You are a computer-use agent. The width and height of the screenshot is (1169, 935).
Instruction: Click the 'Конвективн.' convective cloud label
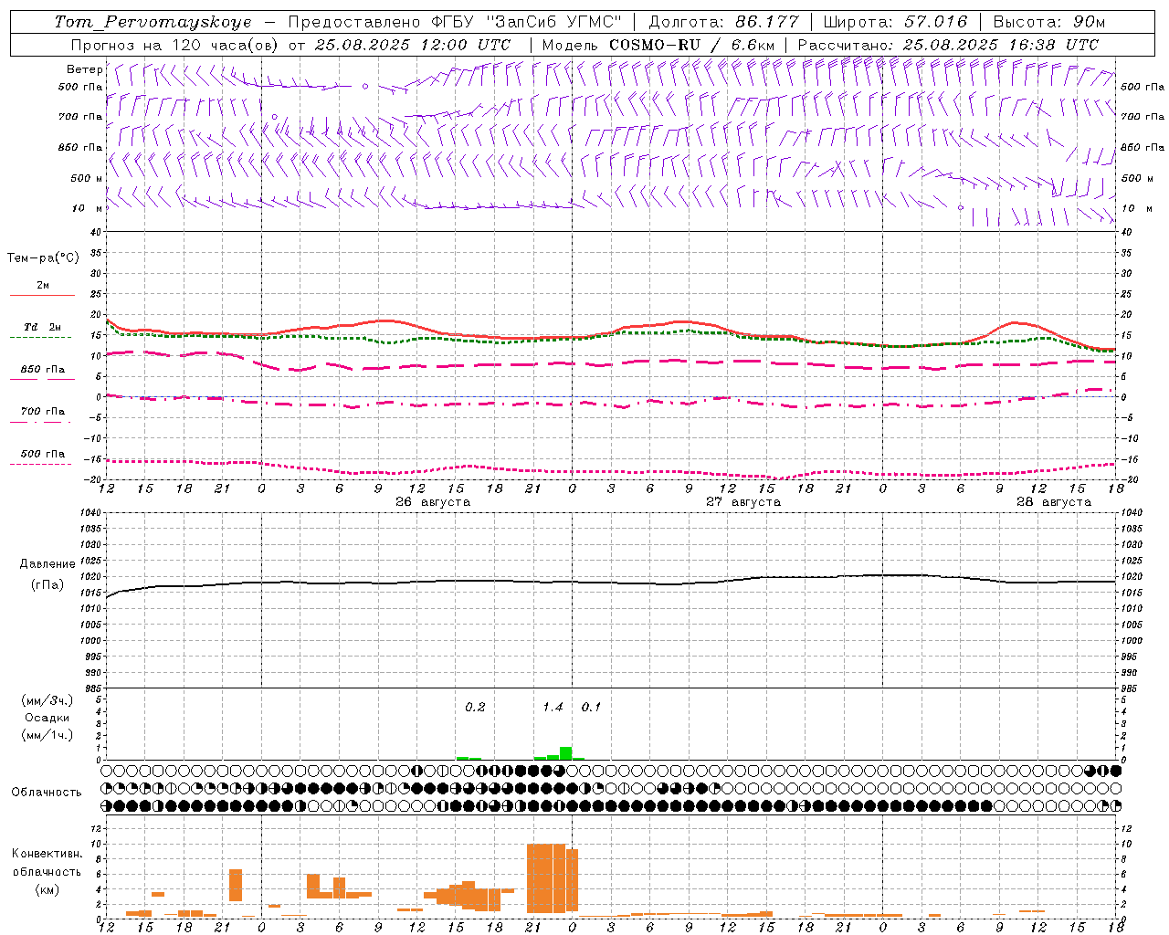click(47, 854)
